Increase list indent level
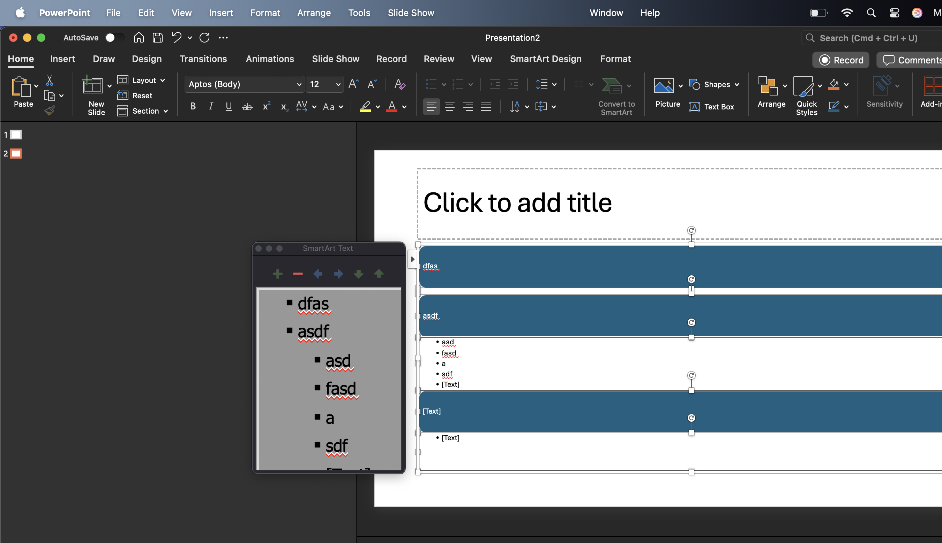Image resolution: width=942 pixels, height=543 pixels. point(513,84)
